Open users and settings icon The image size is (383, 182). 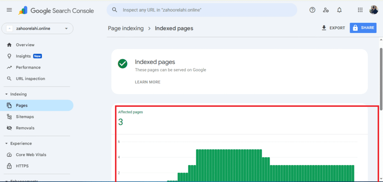tap(326, 10)
